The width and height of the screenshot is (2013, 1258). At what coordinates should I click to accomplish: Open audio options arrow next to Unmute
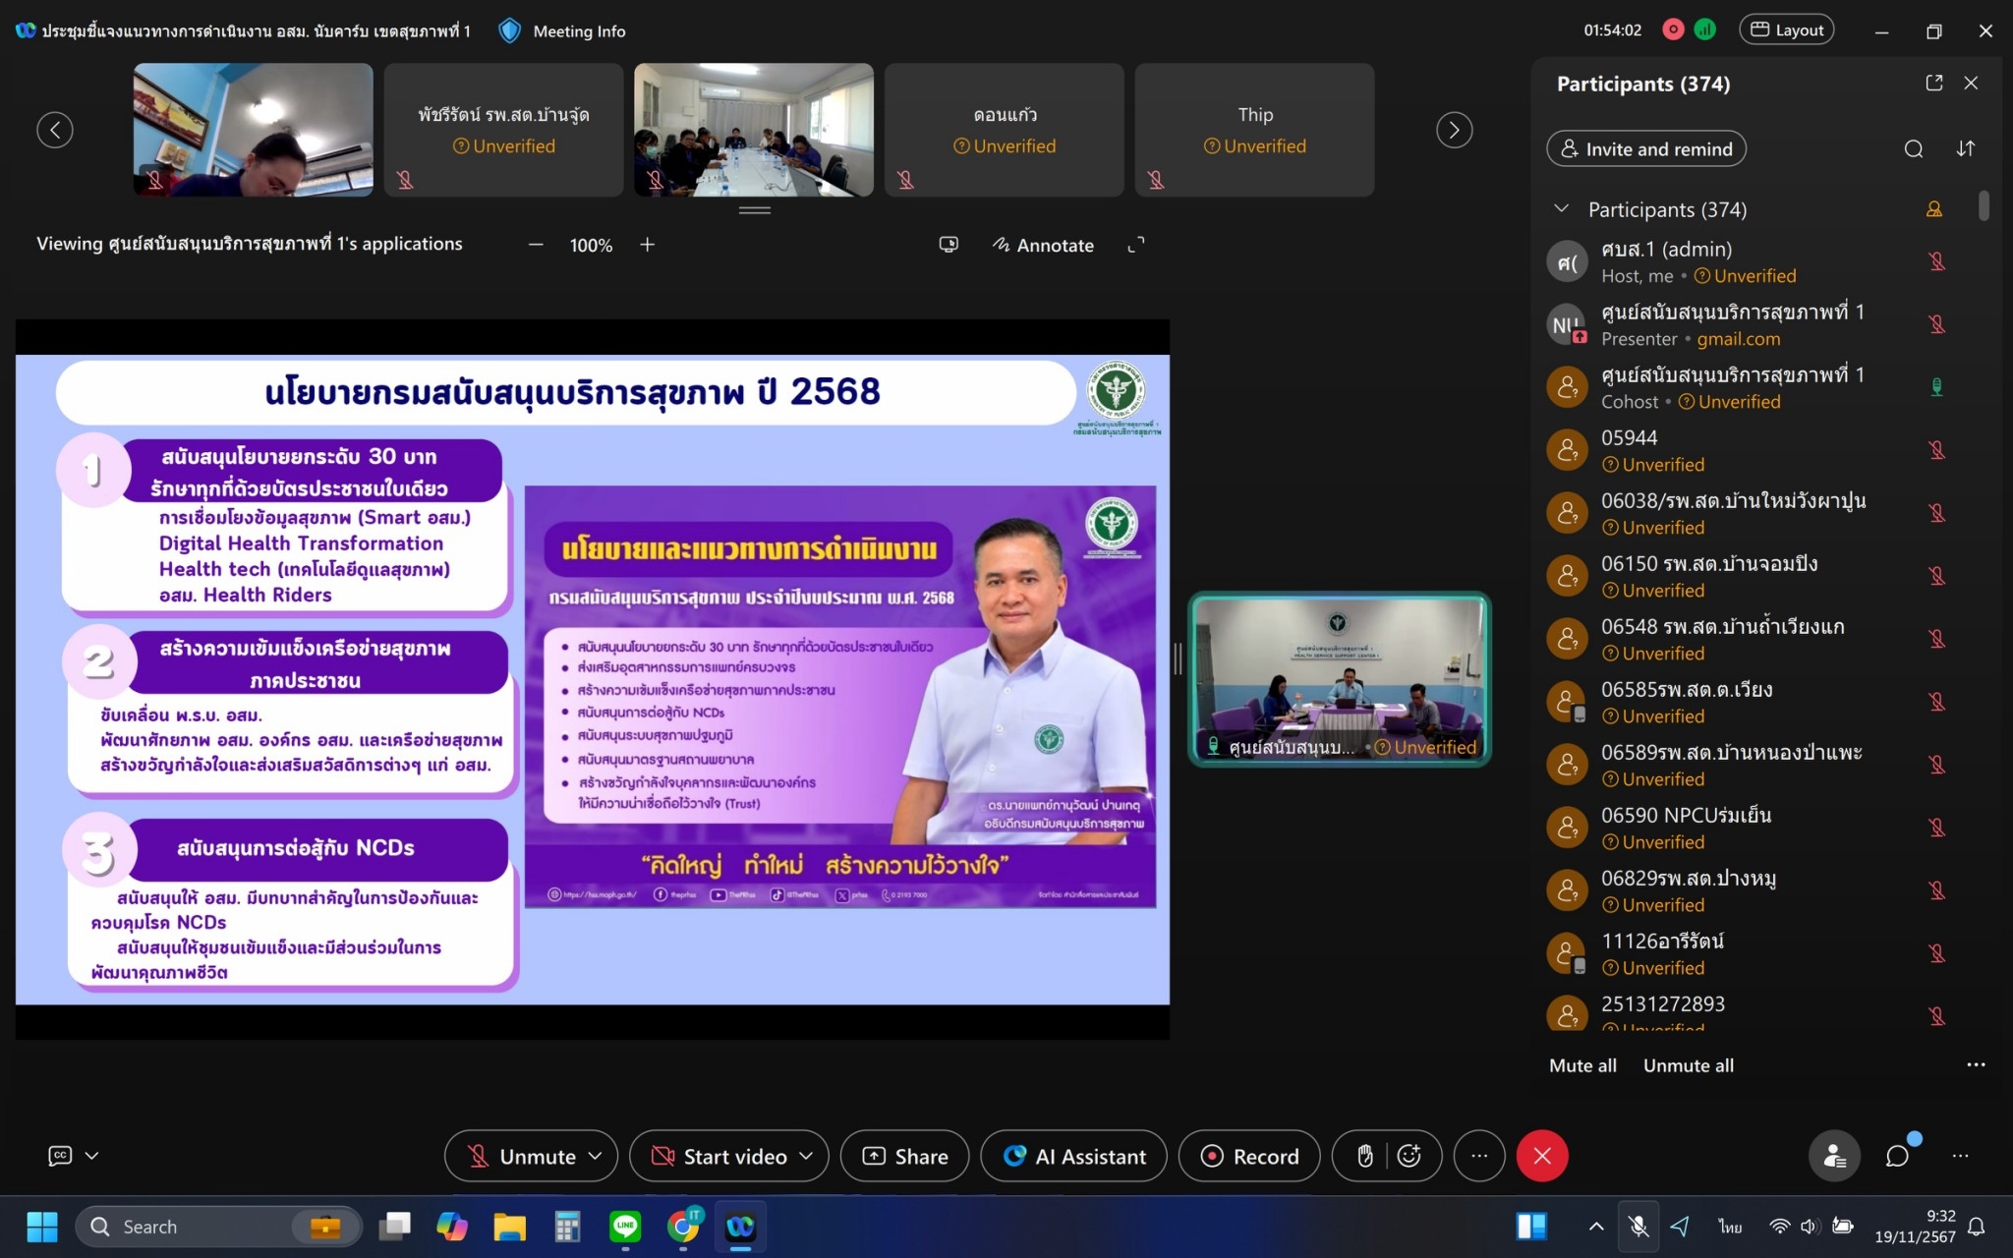tap(596, 1156)
